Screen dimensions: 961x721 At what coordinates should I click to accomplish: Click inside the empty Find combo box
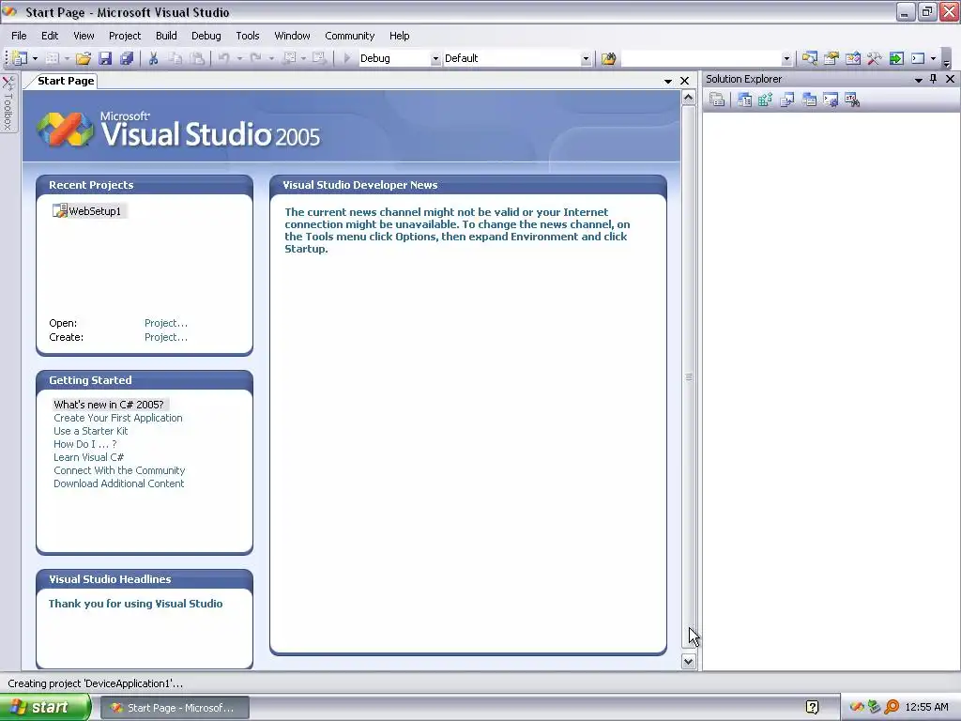pos(701,58)
